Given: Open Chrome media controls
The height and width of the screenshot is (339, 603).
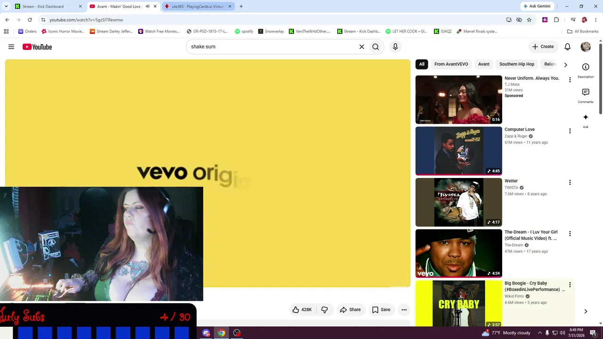Looking at the screenshot, I should coord(573,20).
